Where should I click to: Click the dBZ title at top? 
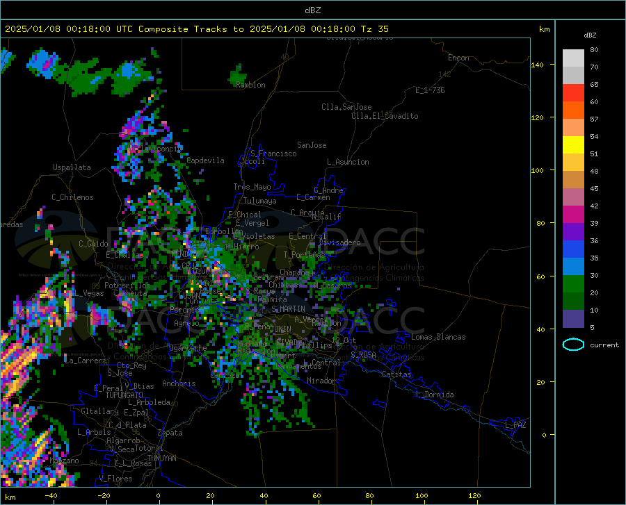(312, 10)
